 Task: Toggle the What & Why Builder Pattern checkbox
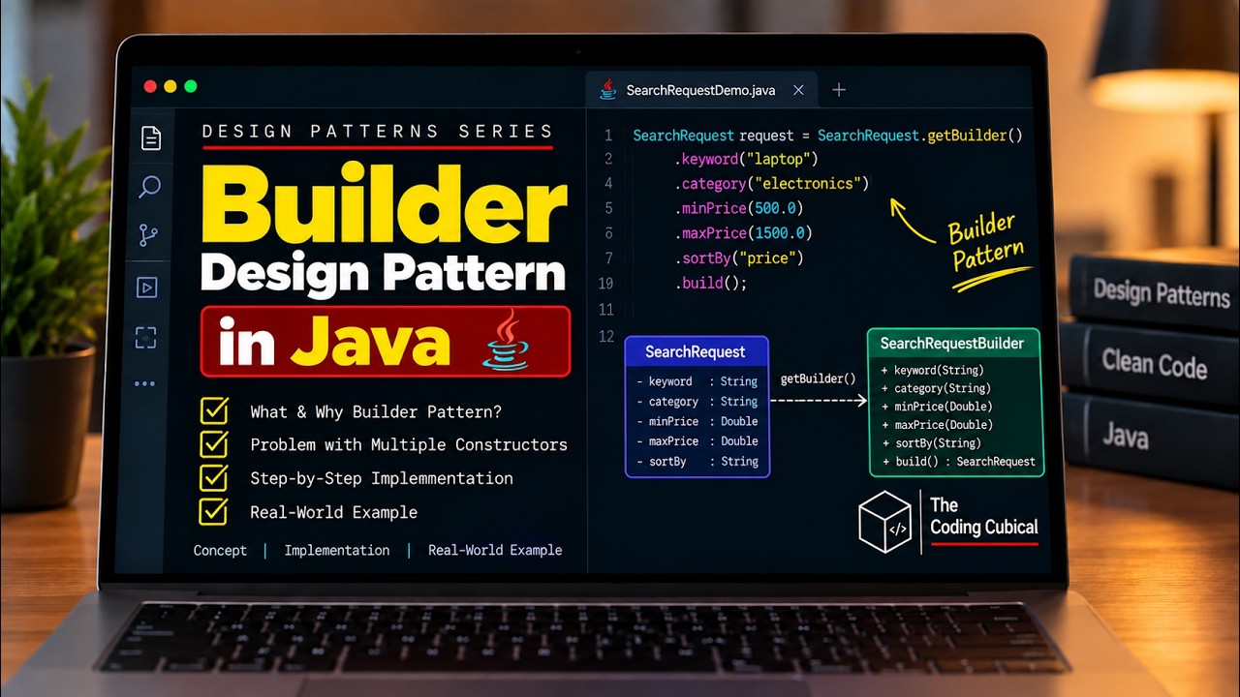[x=213, y=410]
